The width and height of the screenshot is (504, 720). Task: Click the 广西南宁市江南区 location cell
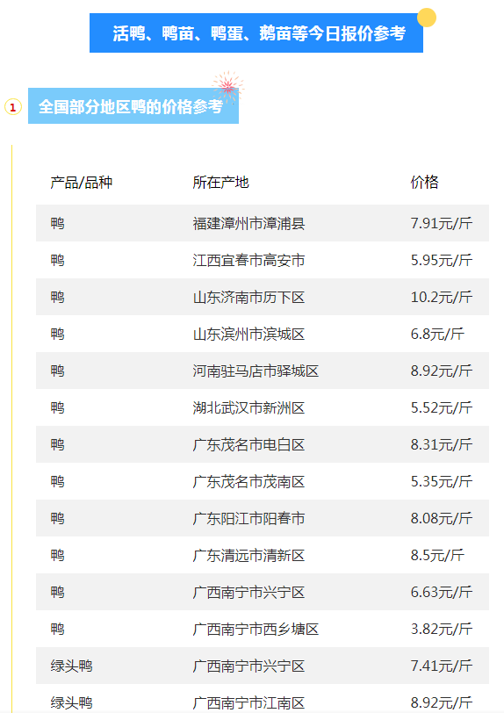point(248,703)
